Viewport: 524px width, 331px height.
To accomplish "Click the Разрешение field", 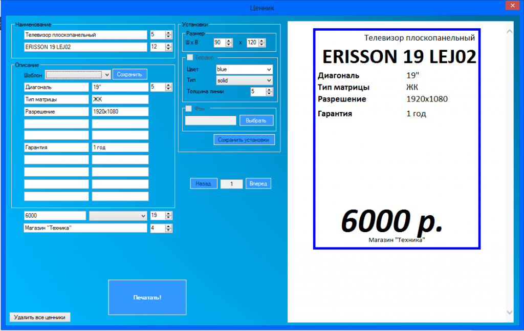I will [x=56, y=112].
